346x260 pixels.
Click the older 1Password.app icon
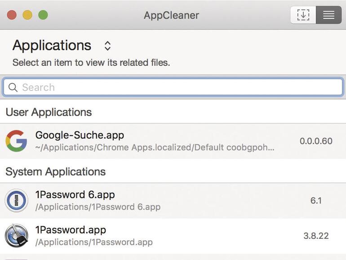[16, 236]
